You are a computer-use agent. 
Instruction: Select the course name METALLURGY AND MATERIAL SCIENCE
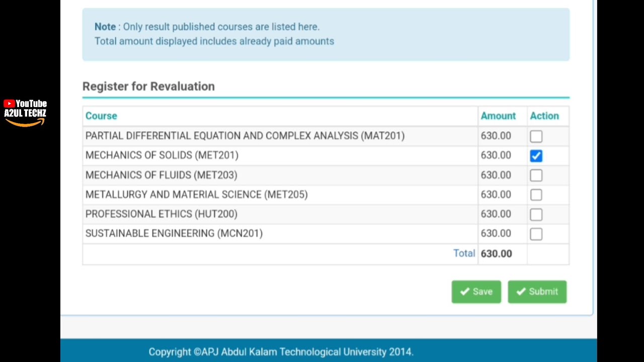(197, 195)
